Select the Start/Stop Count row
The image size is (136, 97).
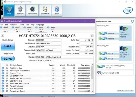pos(46,76)
